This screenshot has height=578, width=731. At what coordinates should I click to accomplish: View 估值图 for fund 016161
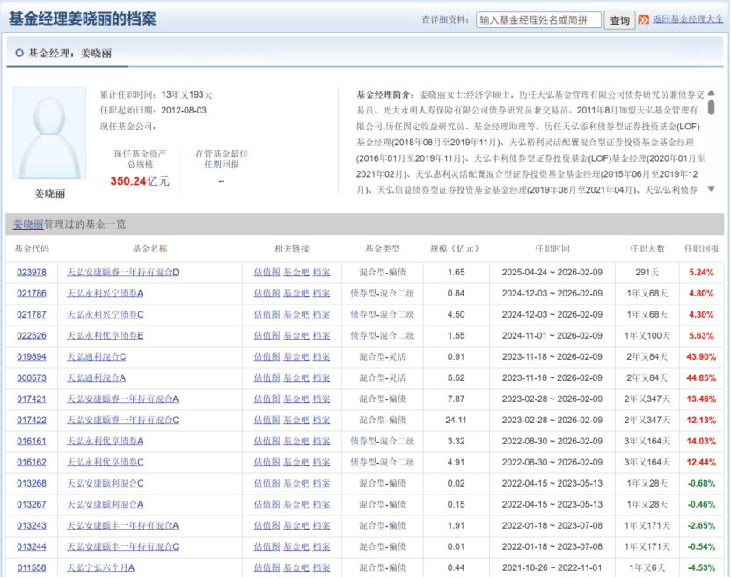point(267,442)
